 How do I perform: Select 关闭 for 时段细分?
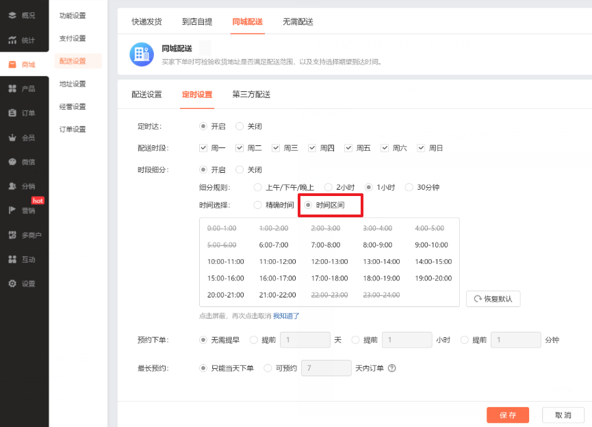240,169
